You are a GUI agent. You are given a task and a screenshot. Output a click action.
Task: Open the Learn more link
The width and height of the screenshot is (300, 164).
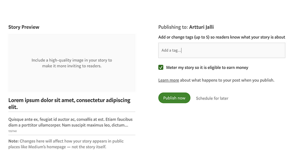coord(168,80)
